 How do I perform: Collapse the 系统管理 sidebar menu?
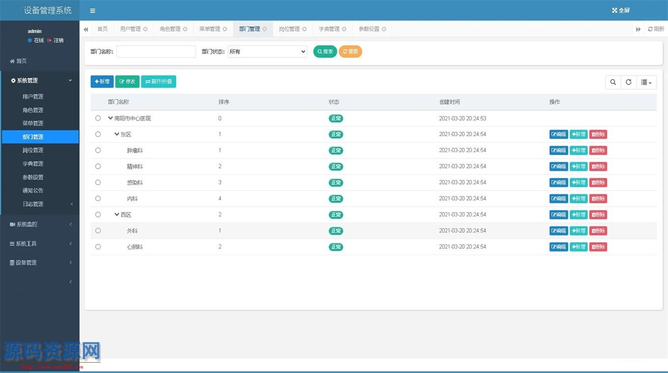[40, 80]
